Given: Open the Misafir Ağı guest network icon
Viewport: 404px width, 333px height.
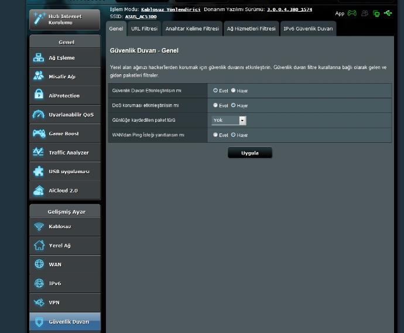Looking at the screenshot, I should (39, 75).
